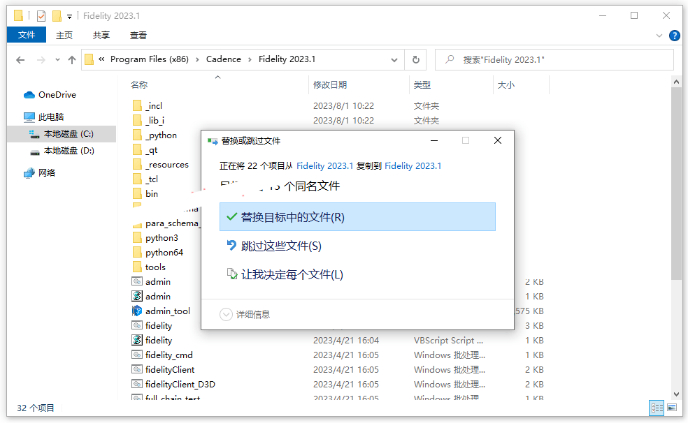
Task: Click the python3 folder icon
Action: tap(137, 238)
